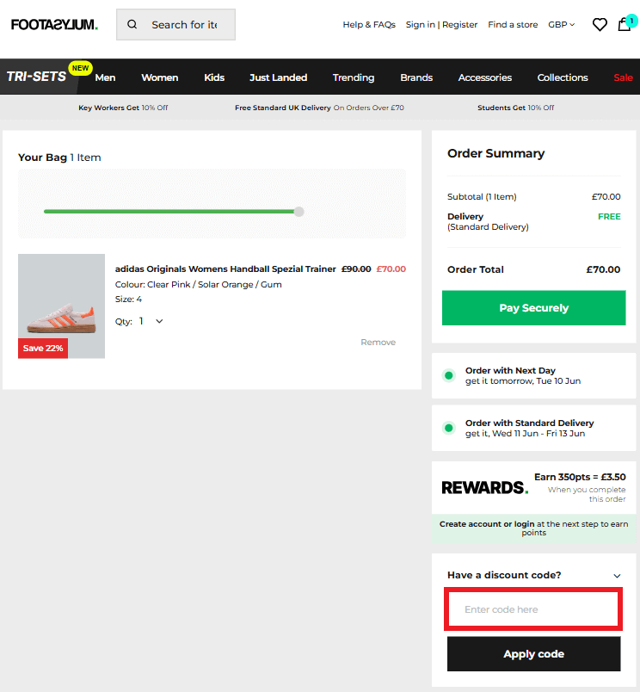Open Help & FAQs link

(x=369, y=25)
